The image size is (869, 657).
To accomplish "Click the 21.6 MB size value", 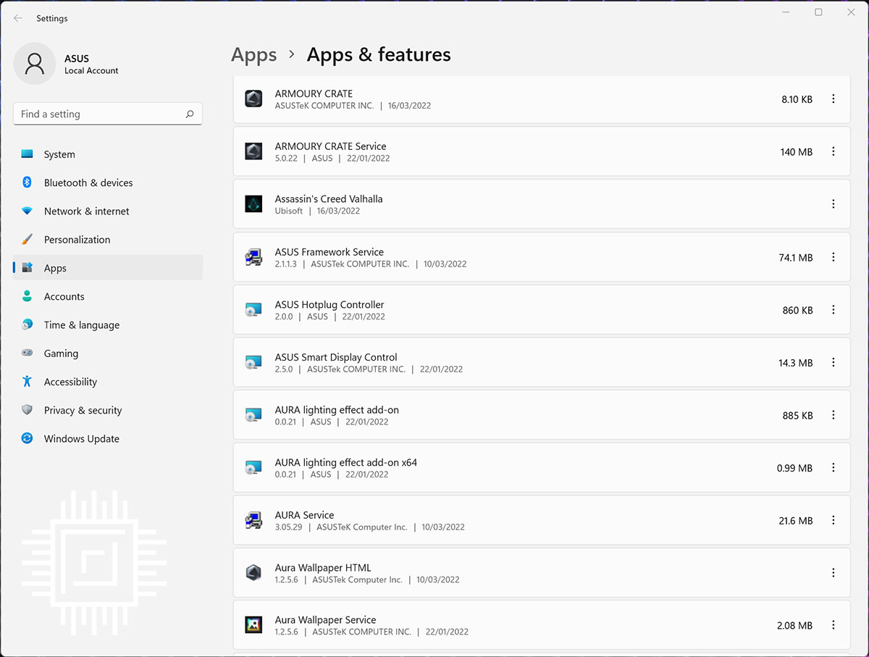I will (x=796, y=521).
